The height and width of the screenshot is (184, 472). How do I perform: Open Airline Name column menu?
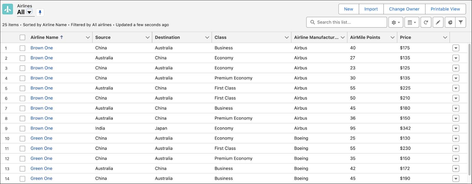click(88, 37)
